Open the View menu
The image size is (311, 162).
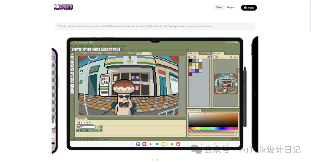(107, 46)
